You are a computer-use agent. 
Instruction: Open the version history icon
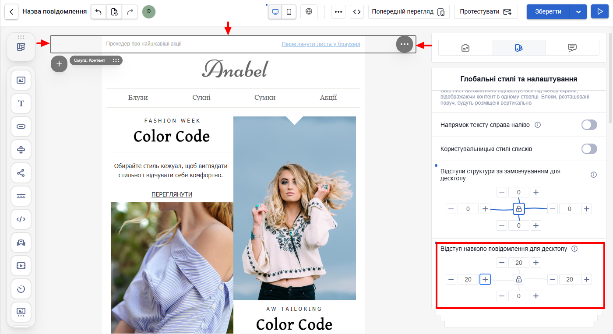[x=114, y=12]
